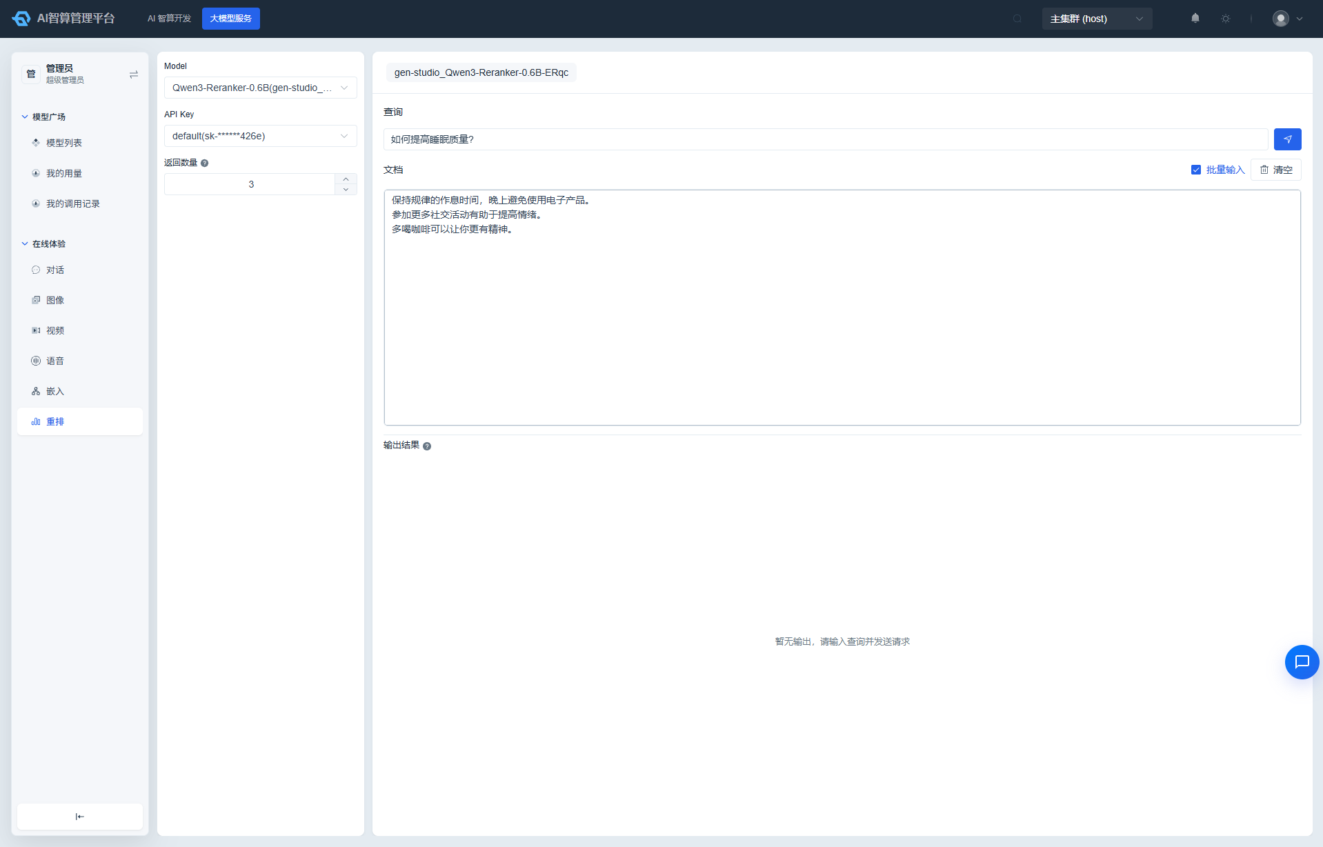Screen dimensions: 1323x847
Task: Click the 查询 input field
Action: click(x=826, y=139)
